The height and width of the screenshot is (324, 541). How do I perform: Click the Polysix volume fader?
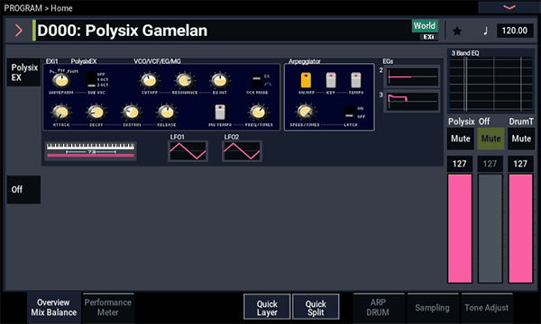[460, 229]
